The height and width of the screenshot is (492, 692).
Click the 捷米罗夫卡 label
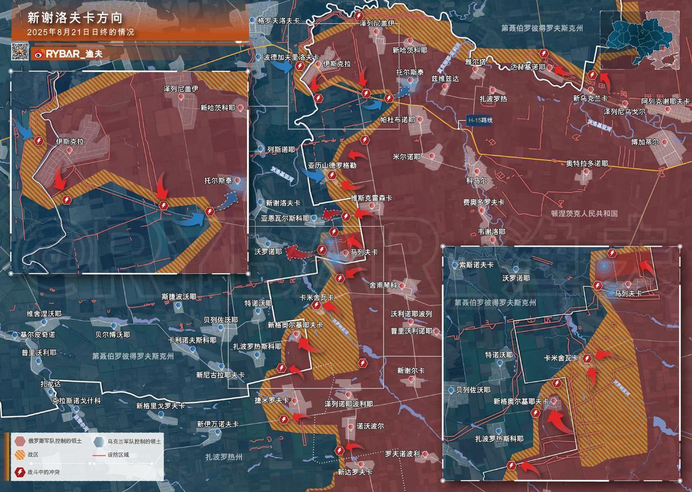tap(271, 401)
